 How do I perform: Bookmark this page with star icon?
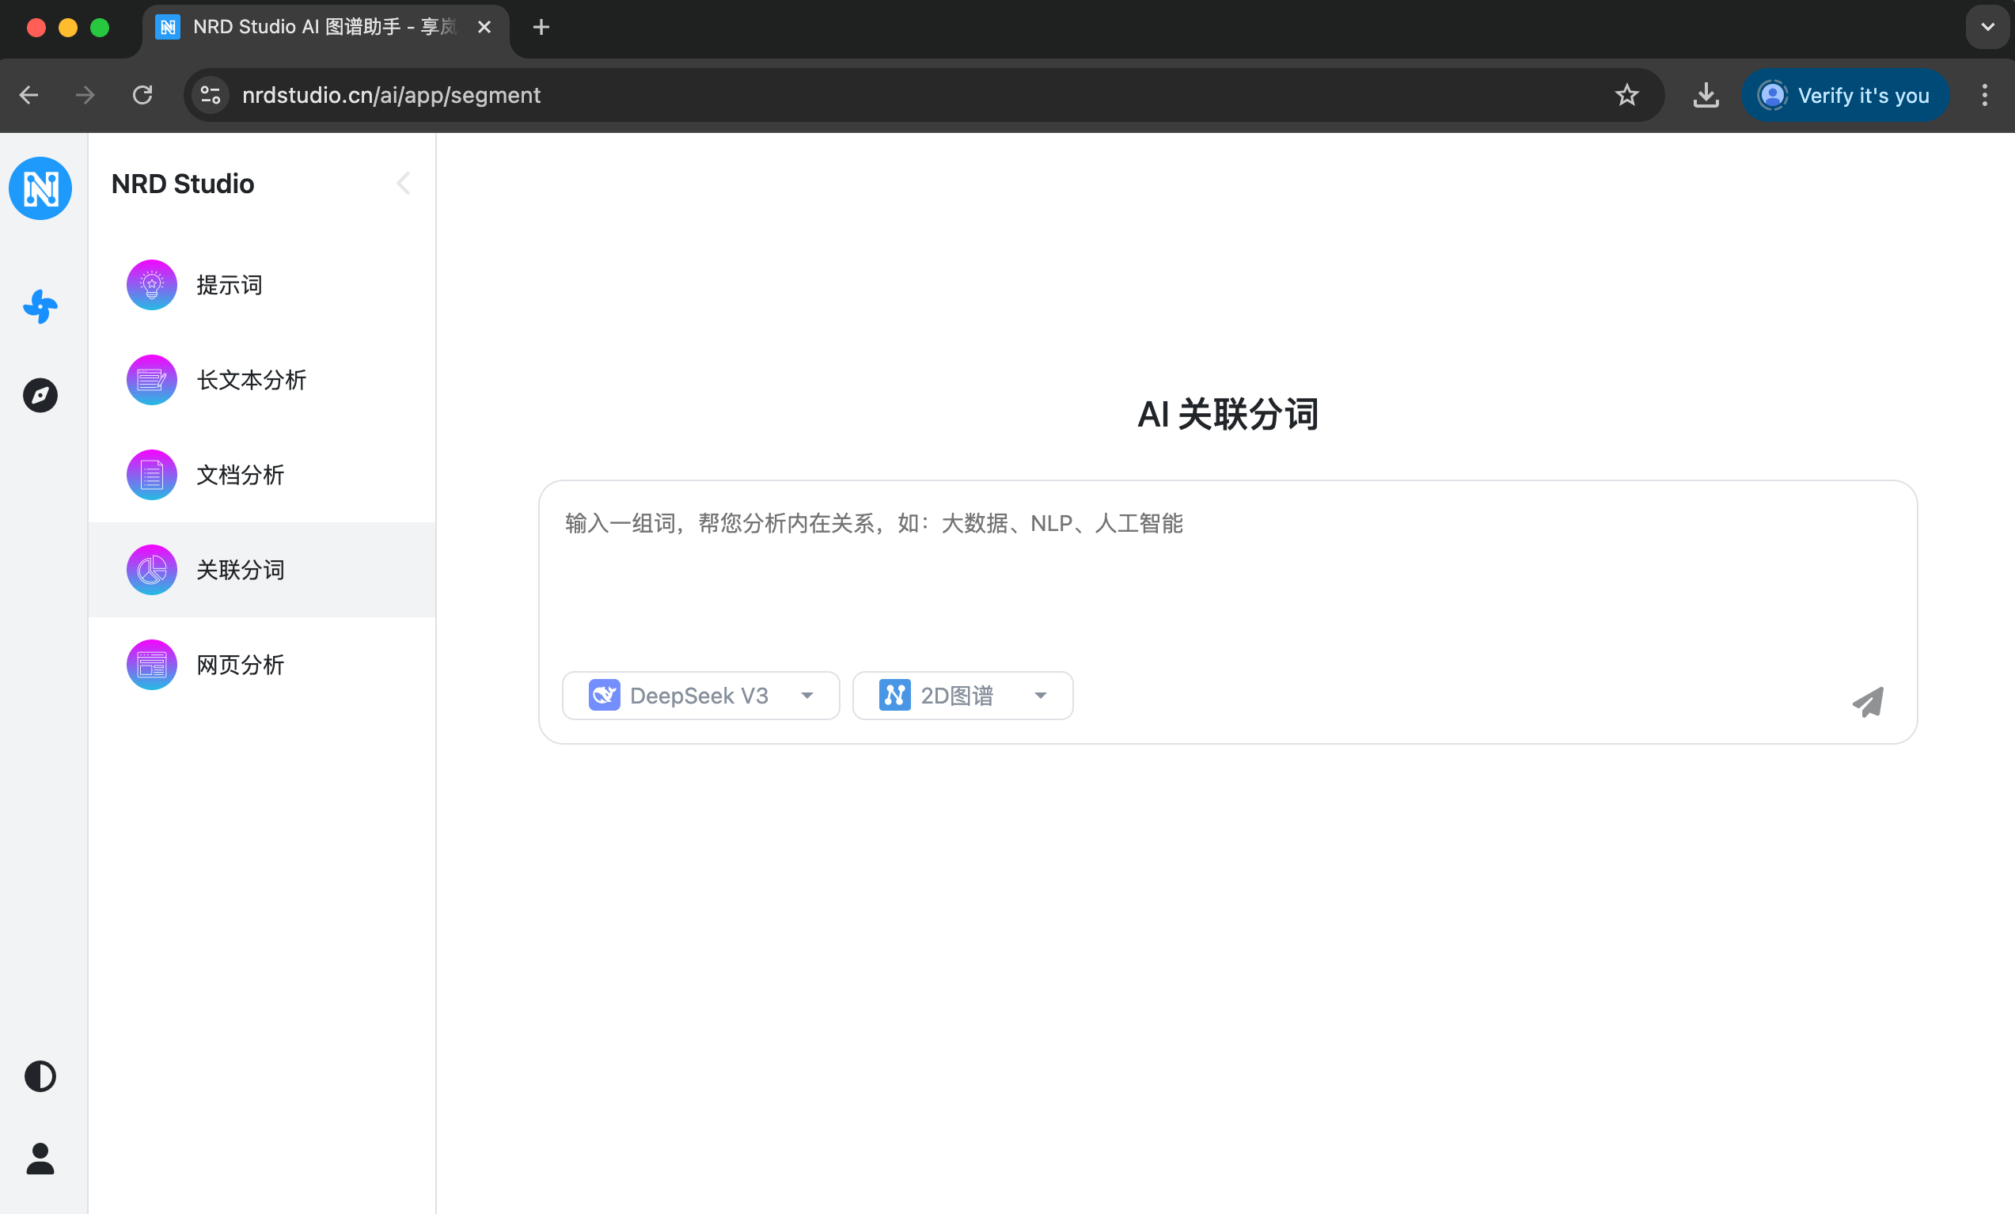pyautogui.click(x=1626, y=95)
